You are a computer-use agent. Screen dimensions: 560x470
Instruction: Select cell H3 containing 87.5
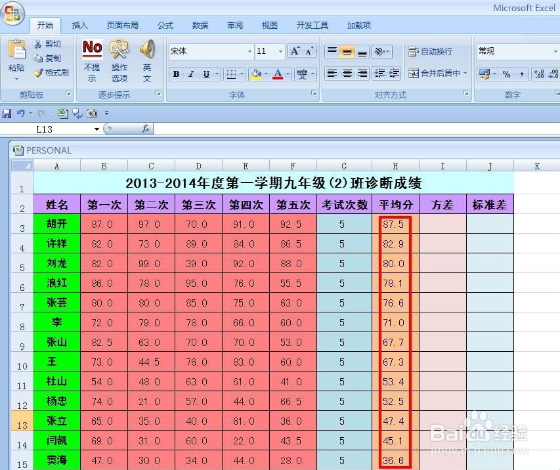point(395,224)
